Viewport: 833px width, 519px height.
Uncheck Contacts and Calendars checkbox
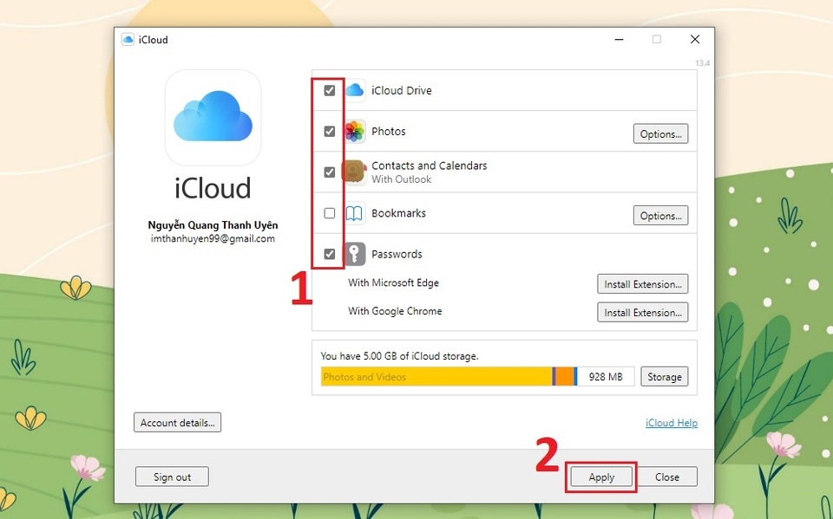click(x=330, y=172)
